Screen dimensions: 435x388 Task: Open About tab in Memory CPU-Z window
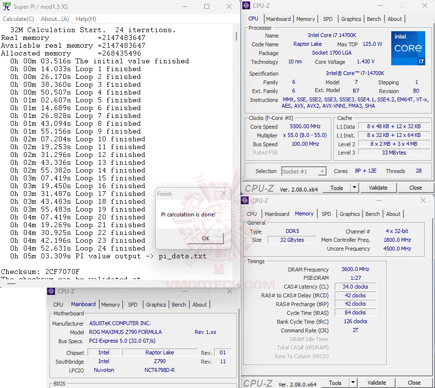[393, 214]
